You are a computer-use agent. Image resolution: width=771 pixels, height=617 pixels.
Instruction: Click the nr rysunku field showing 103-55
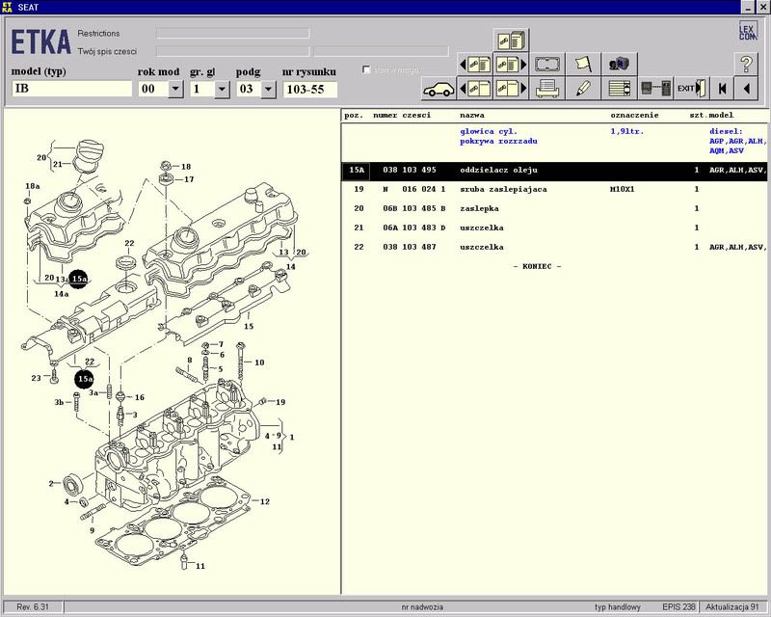coord(309,89)
